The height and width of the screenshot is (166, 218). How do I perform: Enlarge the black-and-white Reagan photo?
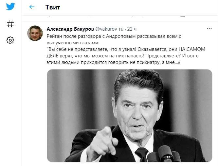click(x=130, y=116)
